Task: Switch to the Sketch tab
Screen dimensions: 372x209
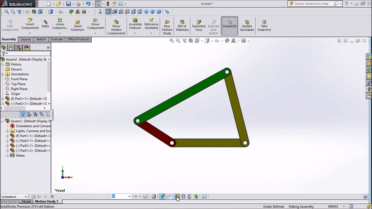Action: click(x=41, y=39)
